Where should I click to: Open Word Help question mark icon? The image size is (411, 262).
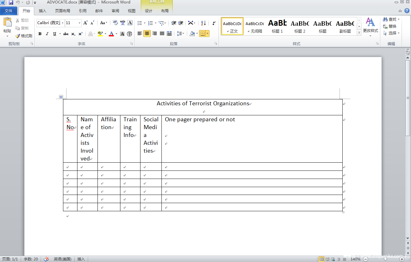click(407, 11)
